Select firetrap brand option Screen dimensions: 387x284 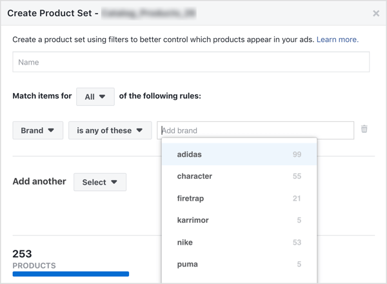coord(239,198)
